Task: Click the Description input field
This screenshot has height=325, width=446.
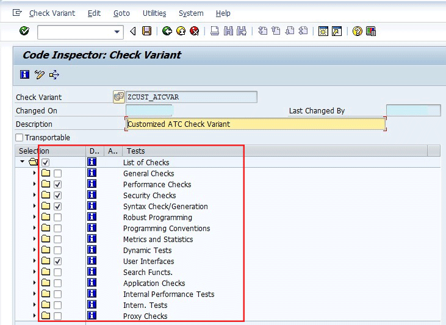Action: (x=256, y=124)
